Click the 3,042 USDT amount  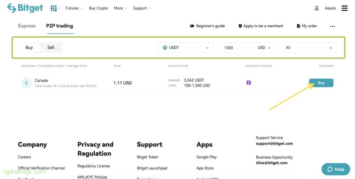pyautogui.click(x=194, y=80)
